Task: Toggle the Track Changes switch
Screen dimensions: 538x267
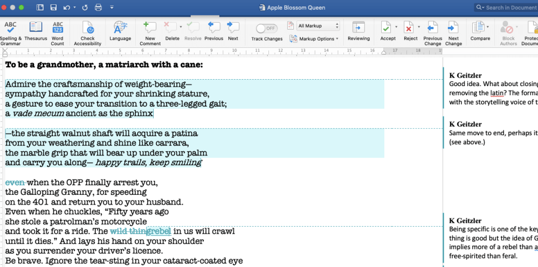Action: [x=266, y=28]
